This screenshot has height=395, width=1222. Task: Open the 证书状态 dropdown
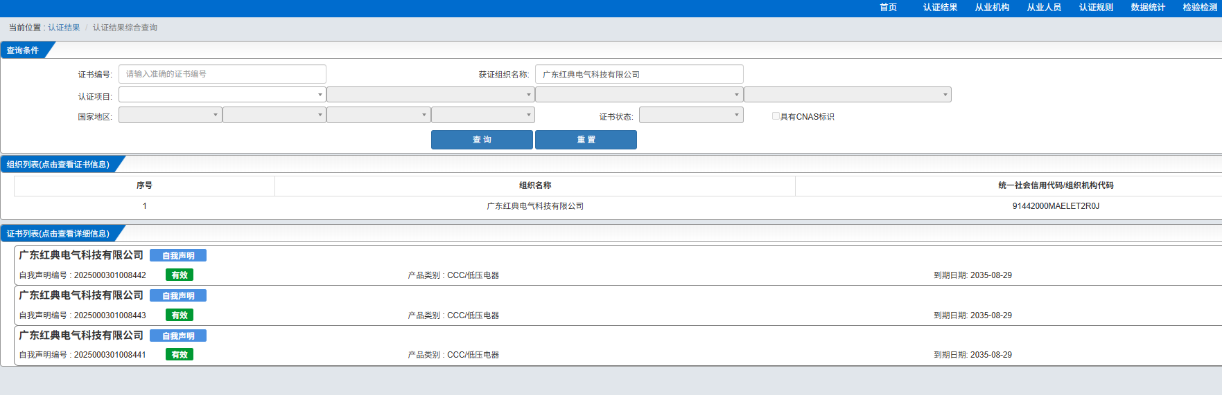[691, 115]
